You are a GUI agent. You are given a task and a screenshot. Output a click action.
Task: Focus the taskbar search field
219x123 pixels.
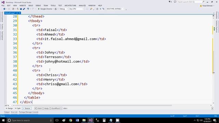[30, 120]
